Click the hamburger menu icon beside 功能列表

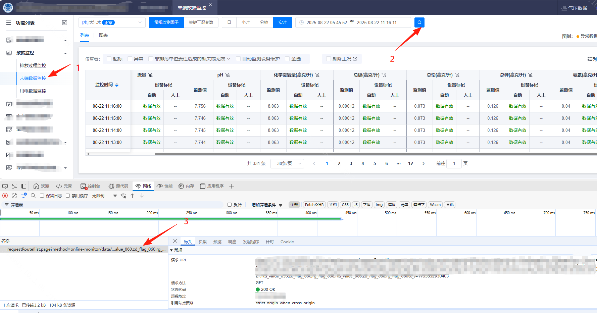pos(9,22)
